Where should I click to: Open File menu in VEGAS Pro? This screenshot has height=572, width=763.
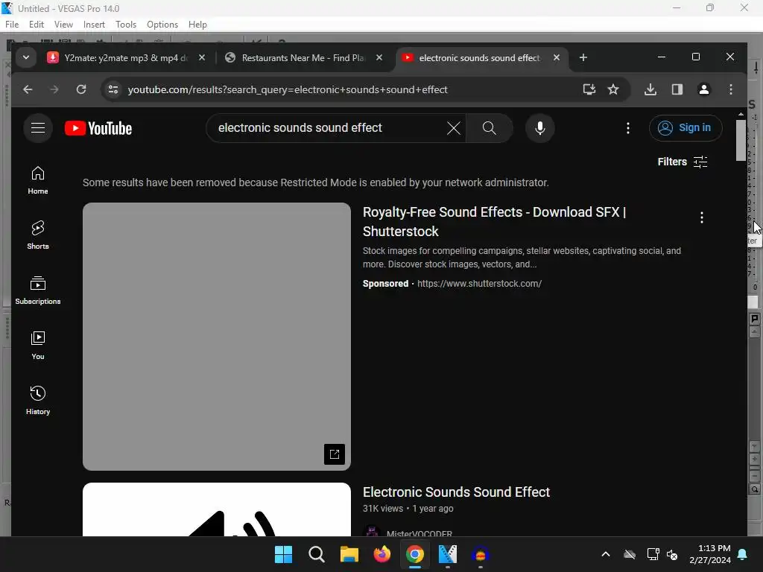coord(12,25)
